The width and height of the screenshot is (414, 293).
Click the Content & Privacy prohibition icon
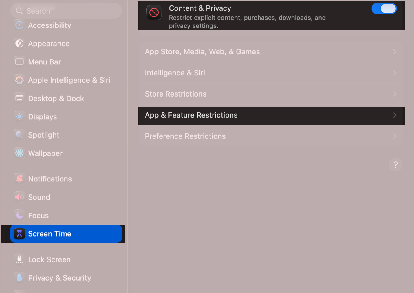(154, 12)
